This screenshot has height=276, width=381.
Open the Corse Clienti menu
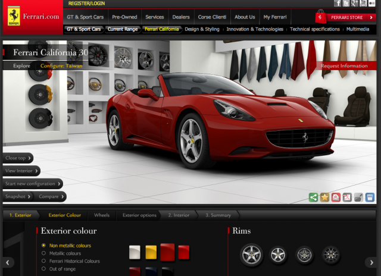(x=212, y=17)
